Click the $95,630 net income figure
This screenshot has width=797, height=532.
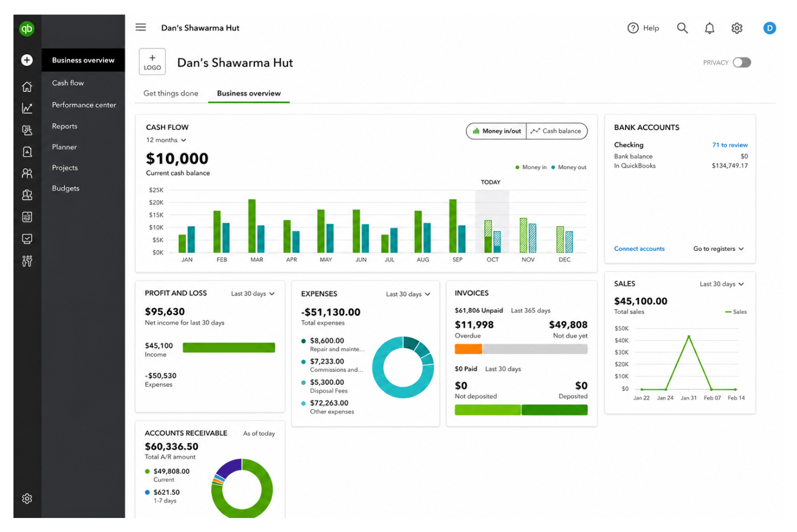click(x=165, y=312)
